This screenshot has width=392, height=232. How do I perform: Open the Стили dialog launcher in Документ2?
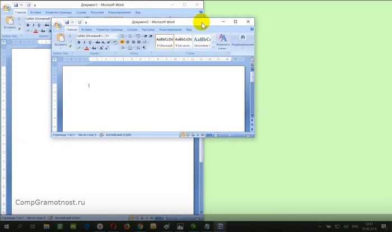pos(228,53)
